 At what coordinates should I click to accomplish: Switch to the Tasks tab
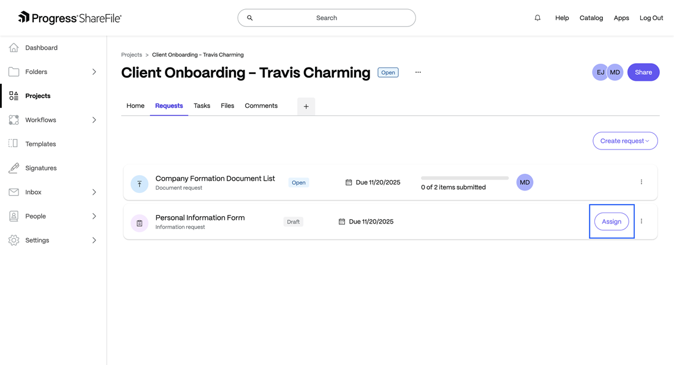202,106
